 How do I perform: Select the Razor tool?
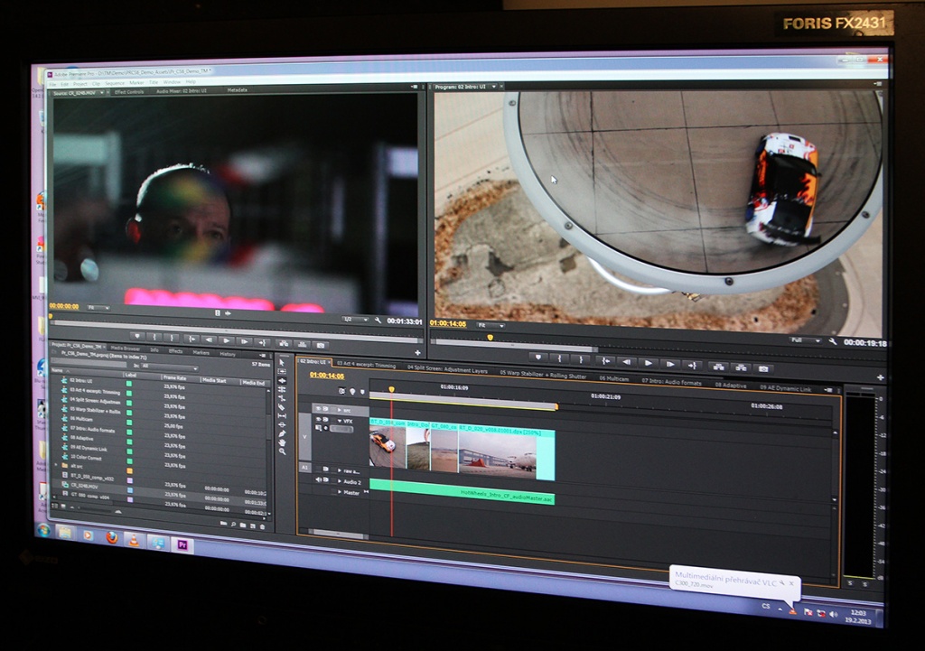(x=282, y=407)
